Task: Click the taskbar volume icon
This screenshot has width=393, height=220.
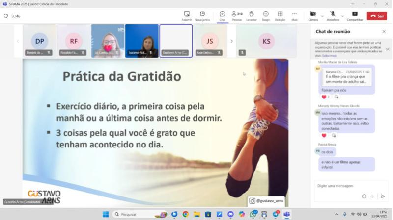Action: 359,214
